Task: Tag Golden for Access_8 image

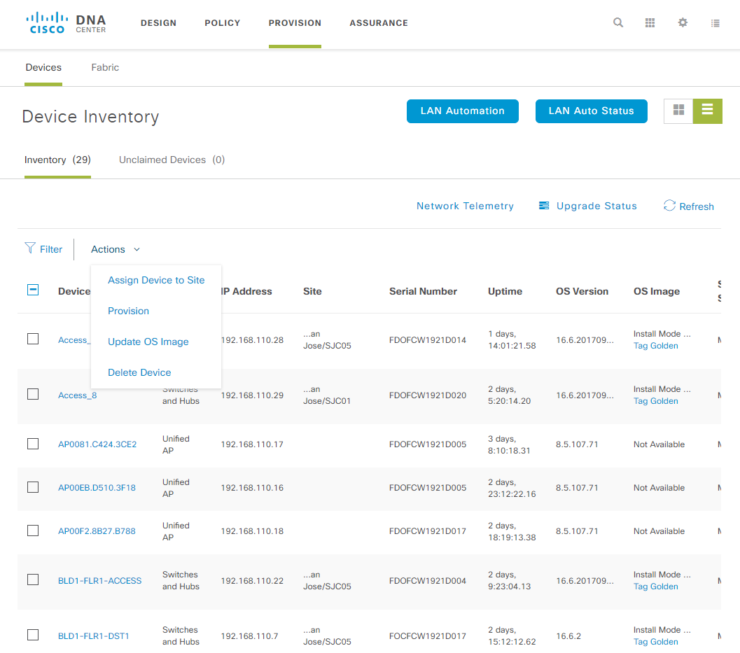Action: point(655,401)
